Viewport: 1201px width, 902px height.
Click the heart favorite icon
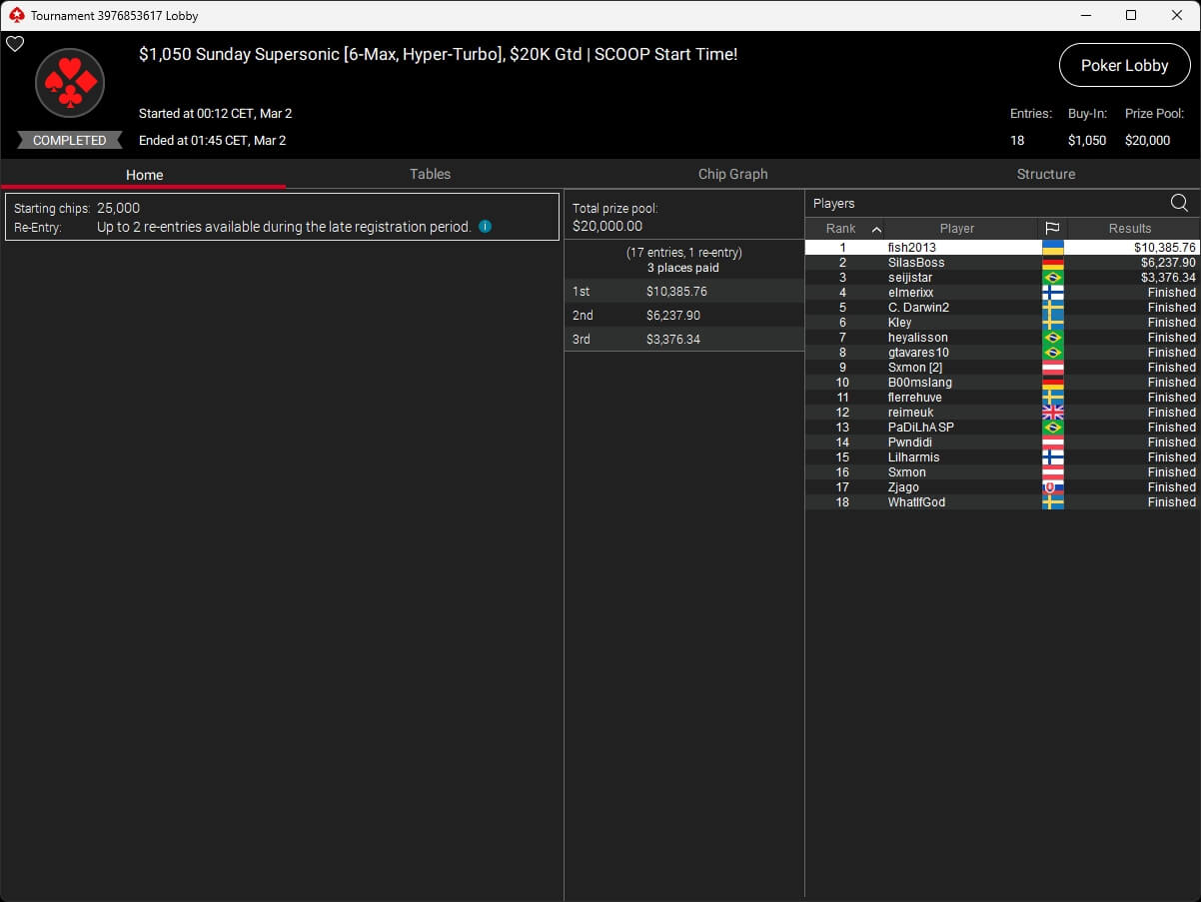pyautogui.click(x=15, y=44)
